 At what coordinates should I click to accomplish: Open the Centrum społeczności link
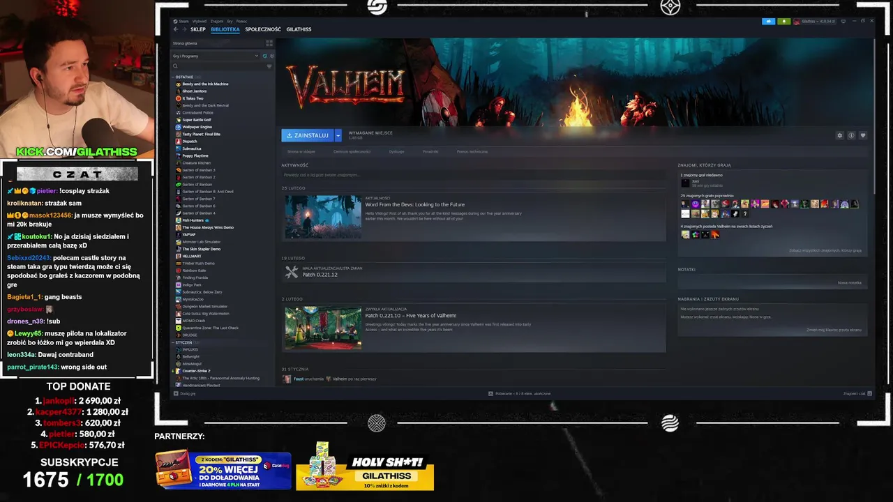tap(352, 151)
